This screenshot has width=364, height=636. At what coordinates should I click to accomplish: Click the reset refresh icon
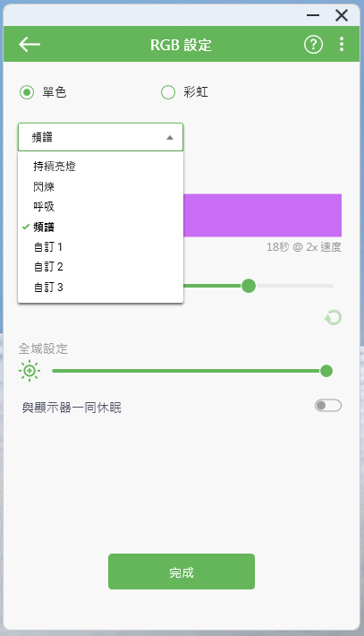click(334, 318)
